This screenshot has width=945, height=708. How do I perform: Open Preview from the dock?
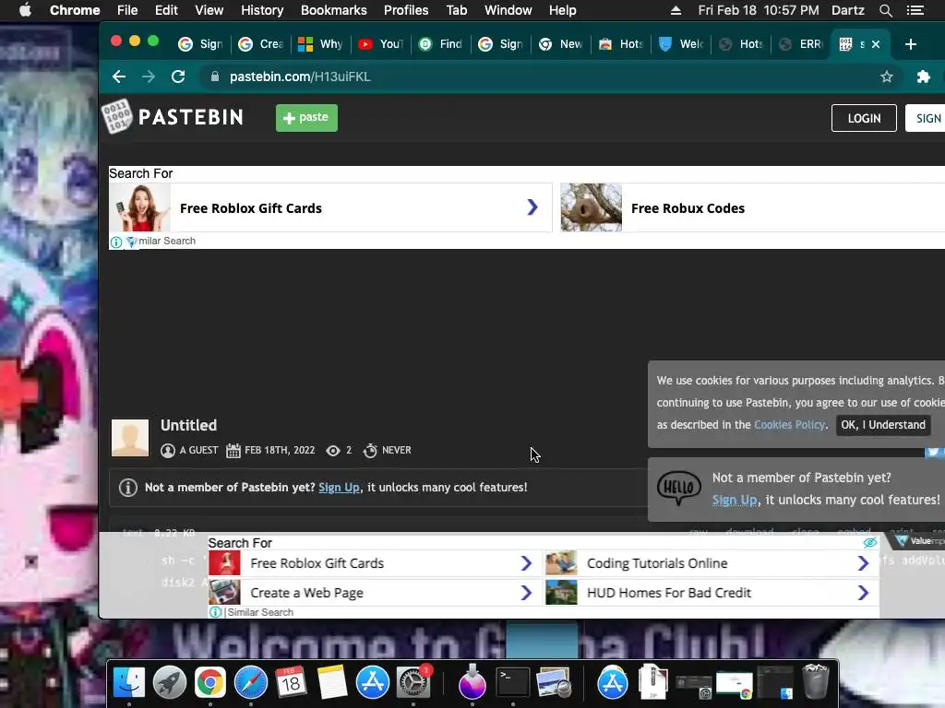[554, 683]
